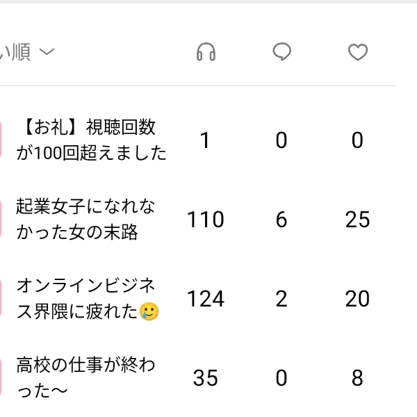Click the pink thumbnail beside オンラインビジネス episode
This screenshot has width=417, height=417.
[x=2, y=299]
